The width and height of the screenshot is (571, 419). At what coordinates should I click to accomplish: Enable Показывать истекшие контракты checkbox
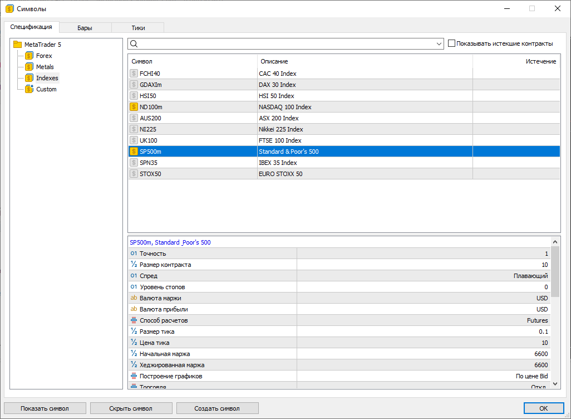coord(451,43)
